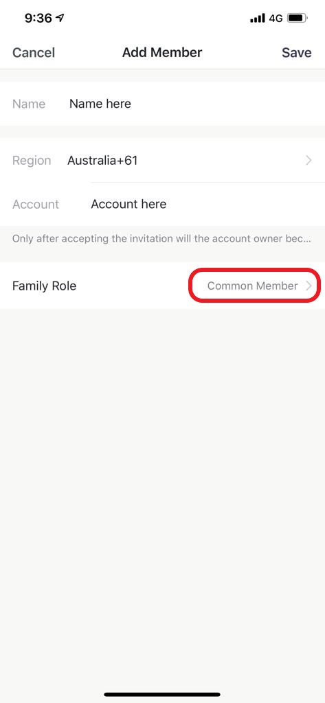Viewport: 325px width, 703px height.
Task: Tap the Family Role label
Action: [44, 286]
